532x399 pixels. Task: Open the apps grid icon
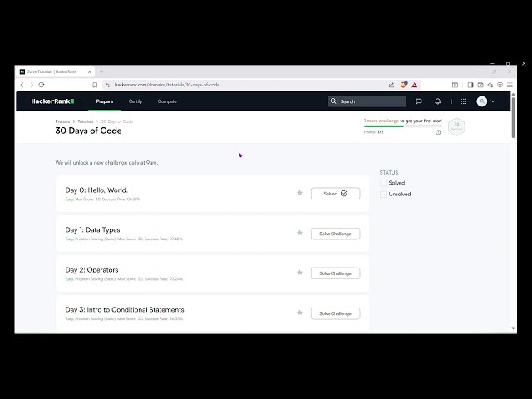464,101
